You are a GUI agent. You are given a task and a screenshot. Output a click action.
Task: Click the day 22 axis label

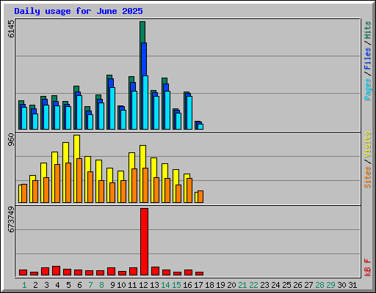click(253, 285)
